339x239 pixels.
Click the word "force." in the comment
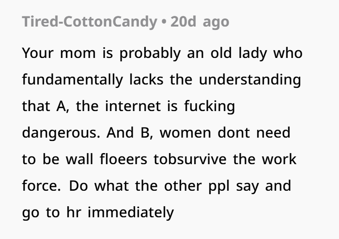[41, 186]
